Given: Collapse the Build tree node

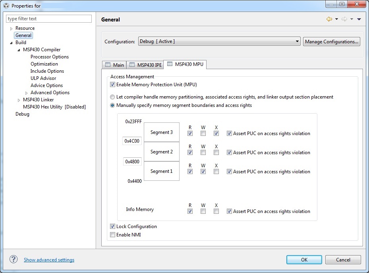Looking at the screenshot, I should click(11, 43).
